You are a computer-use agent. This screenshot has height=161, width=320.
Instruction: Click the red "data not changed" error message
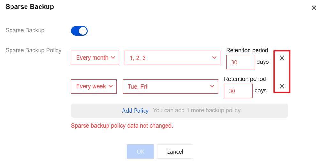point(122,126)
